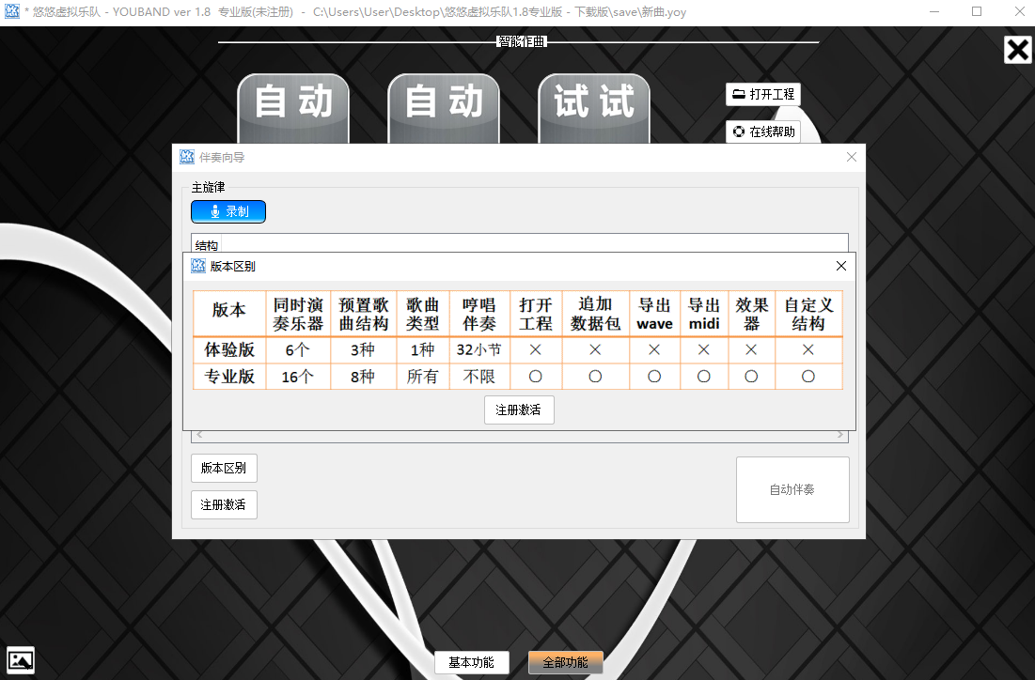Click the 6个 cell in 体验版 row
The image size is (1035, 680).
click(298, 349)
